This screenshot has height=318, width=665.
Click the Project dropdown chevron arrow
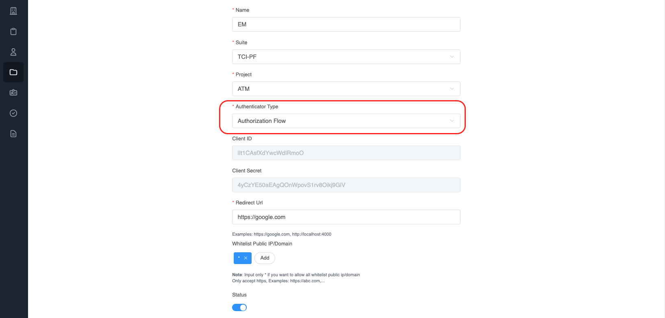pos(452,89)
